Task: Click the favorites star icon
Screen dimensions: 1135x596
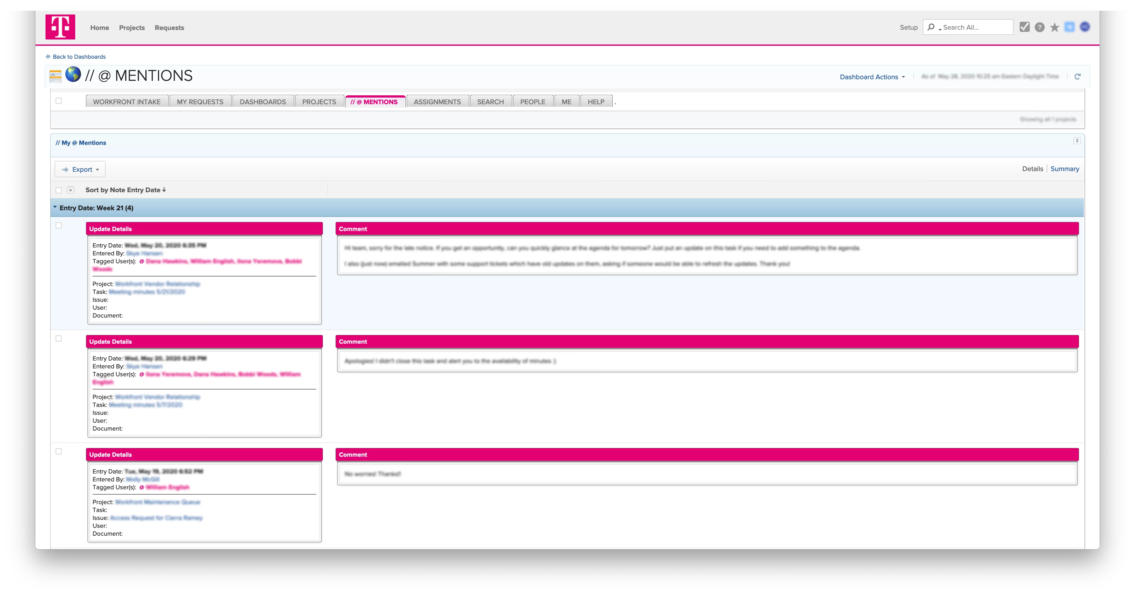Action: pyautogui.click(x=1054, y=28)
